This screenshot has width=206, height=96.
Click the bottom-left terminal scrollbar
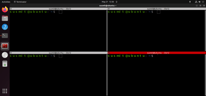click(x=107, y=75)
